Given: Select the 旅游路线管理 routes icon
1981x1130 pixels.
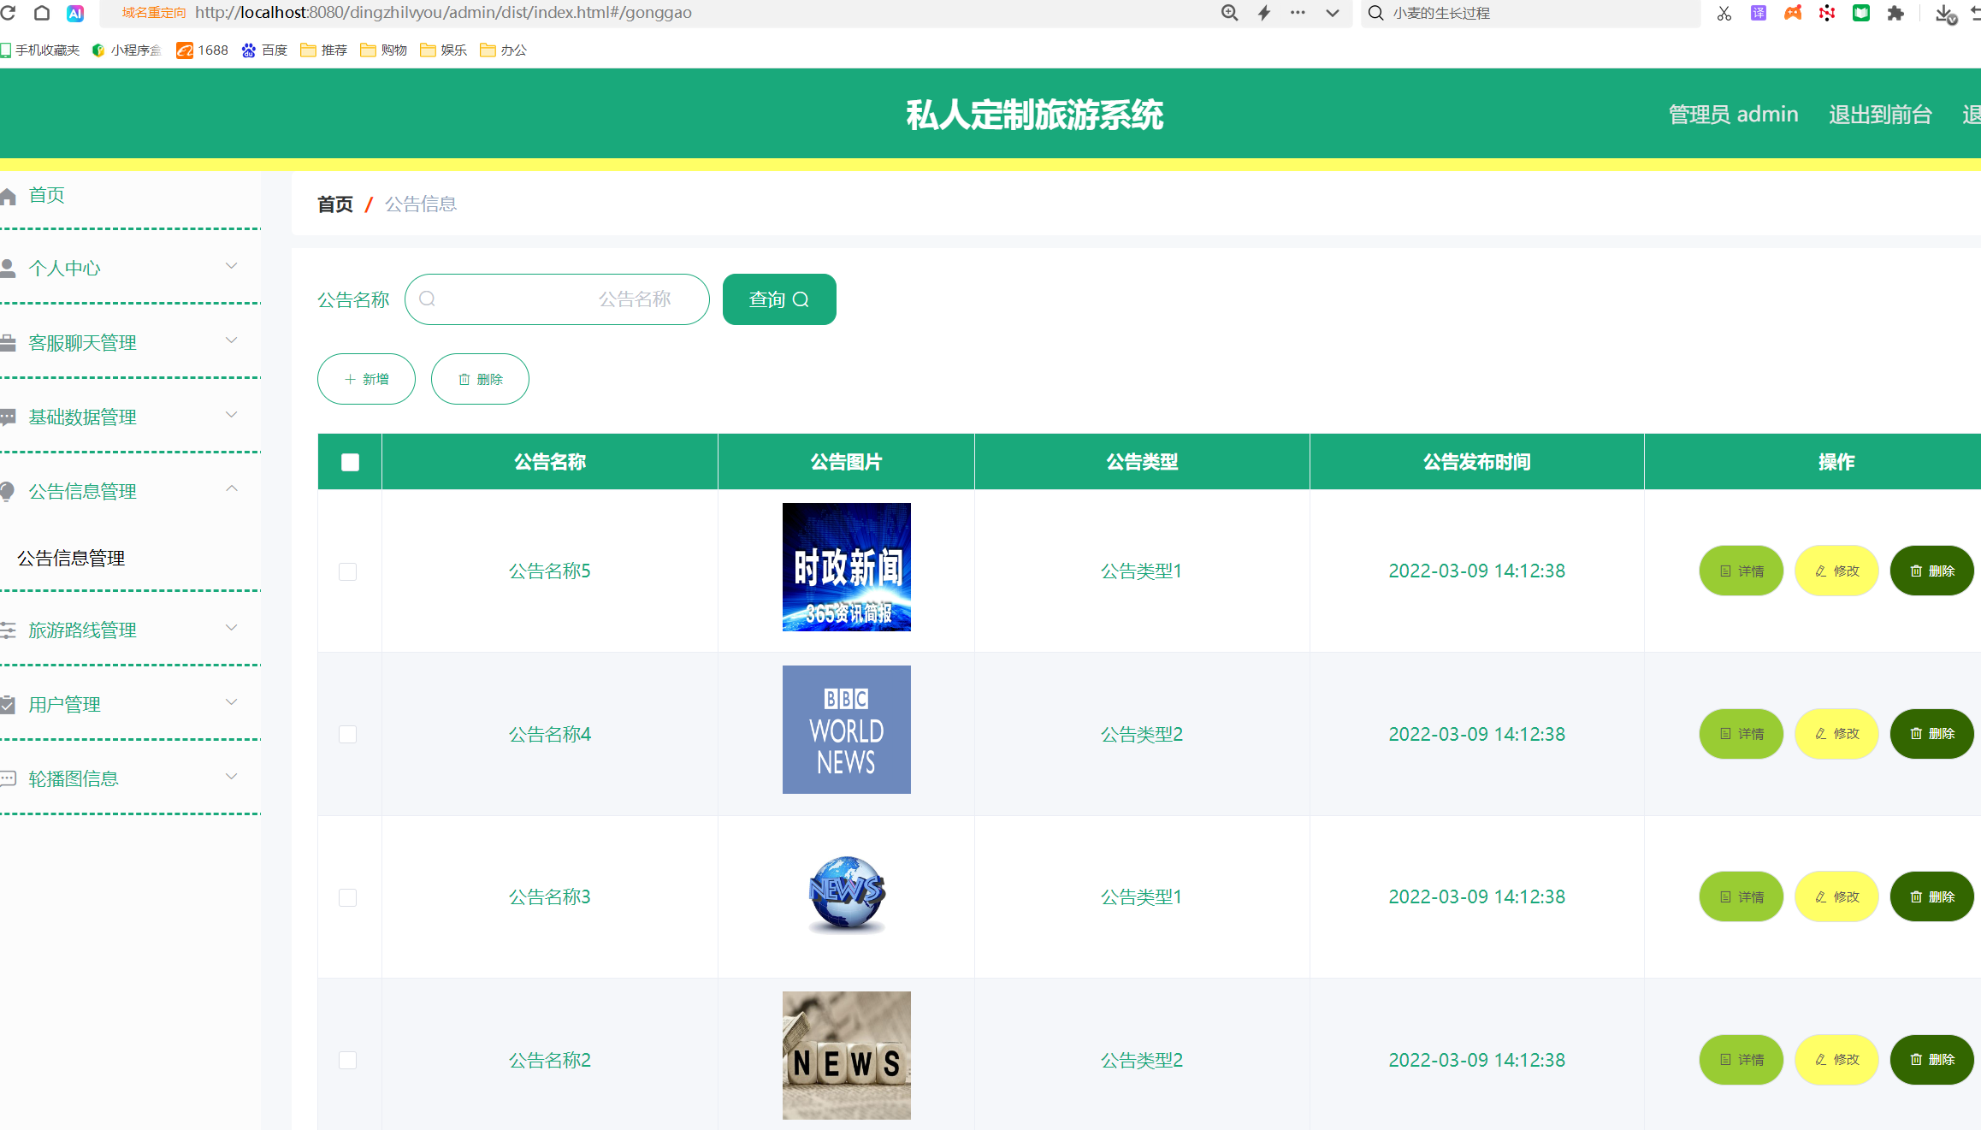Looking at the screenshot, I should coord(9,630).
